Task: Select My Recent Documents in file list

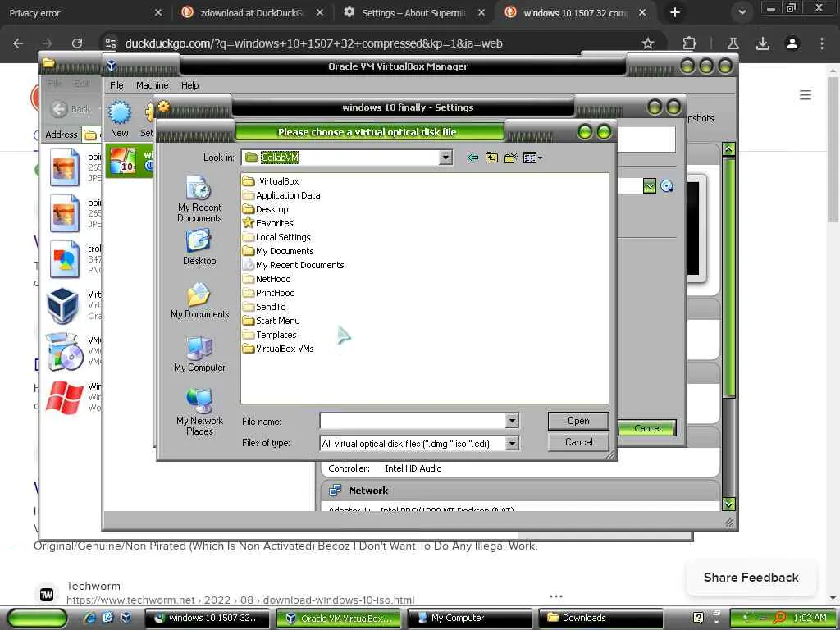Action: pos(293,265)
